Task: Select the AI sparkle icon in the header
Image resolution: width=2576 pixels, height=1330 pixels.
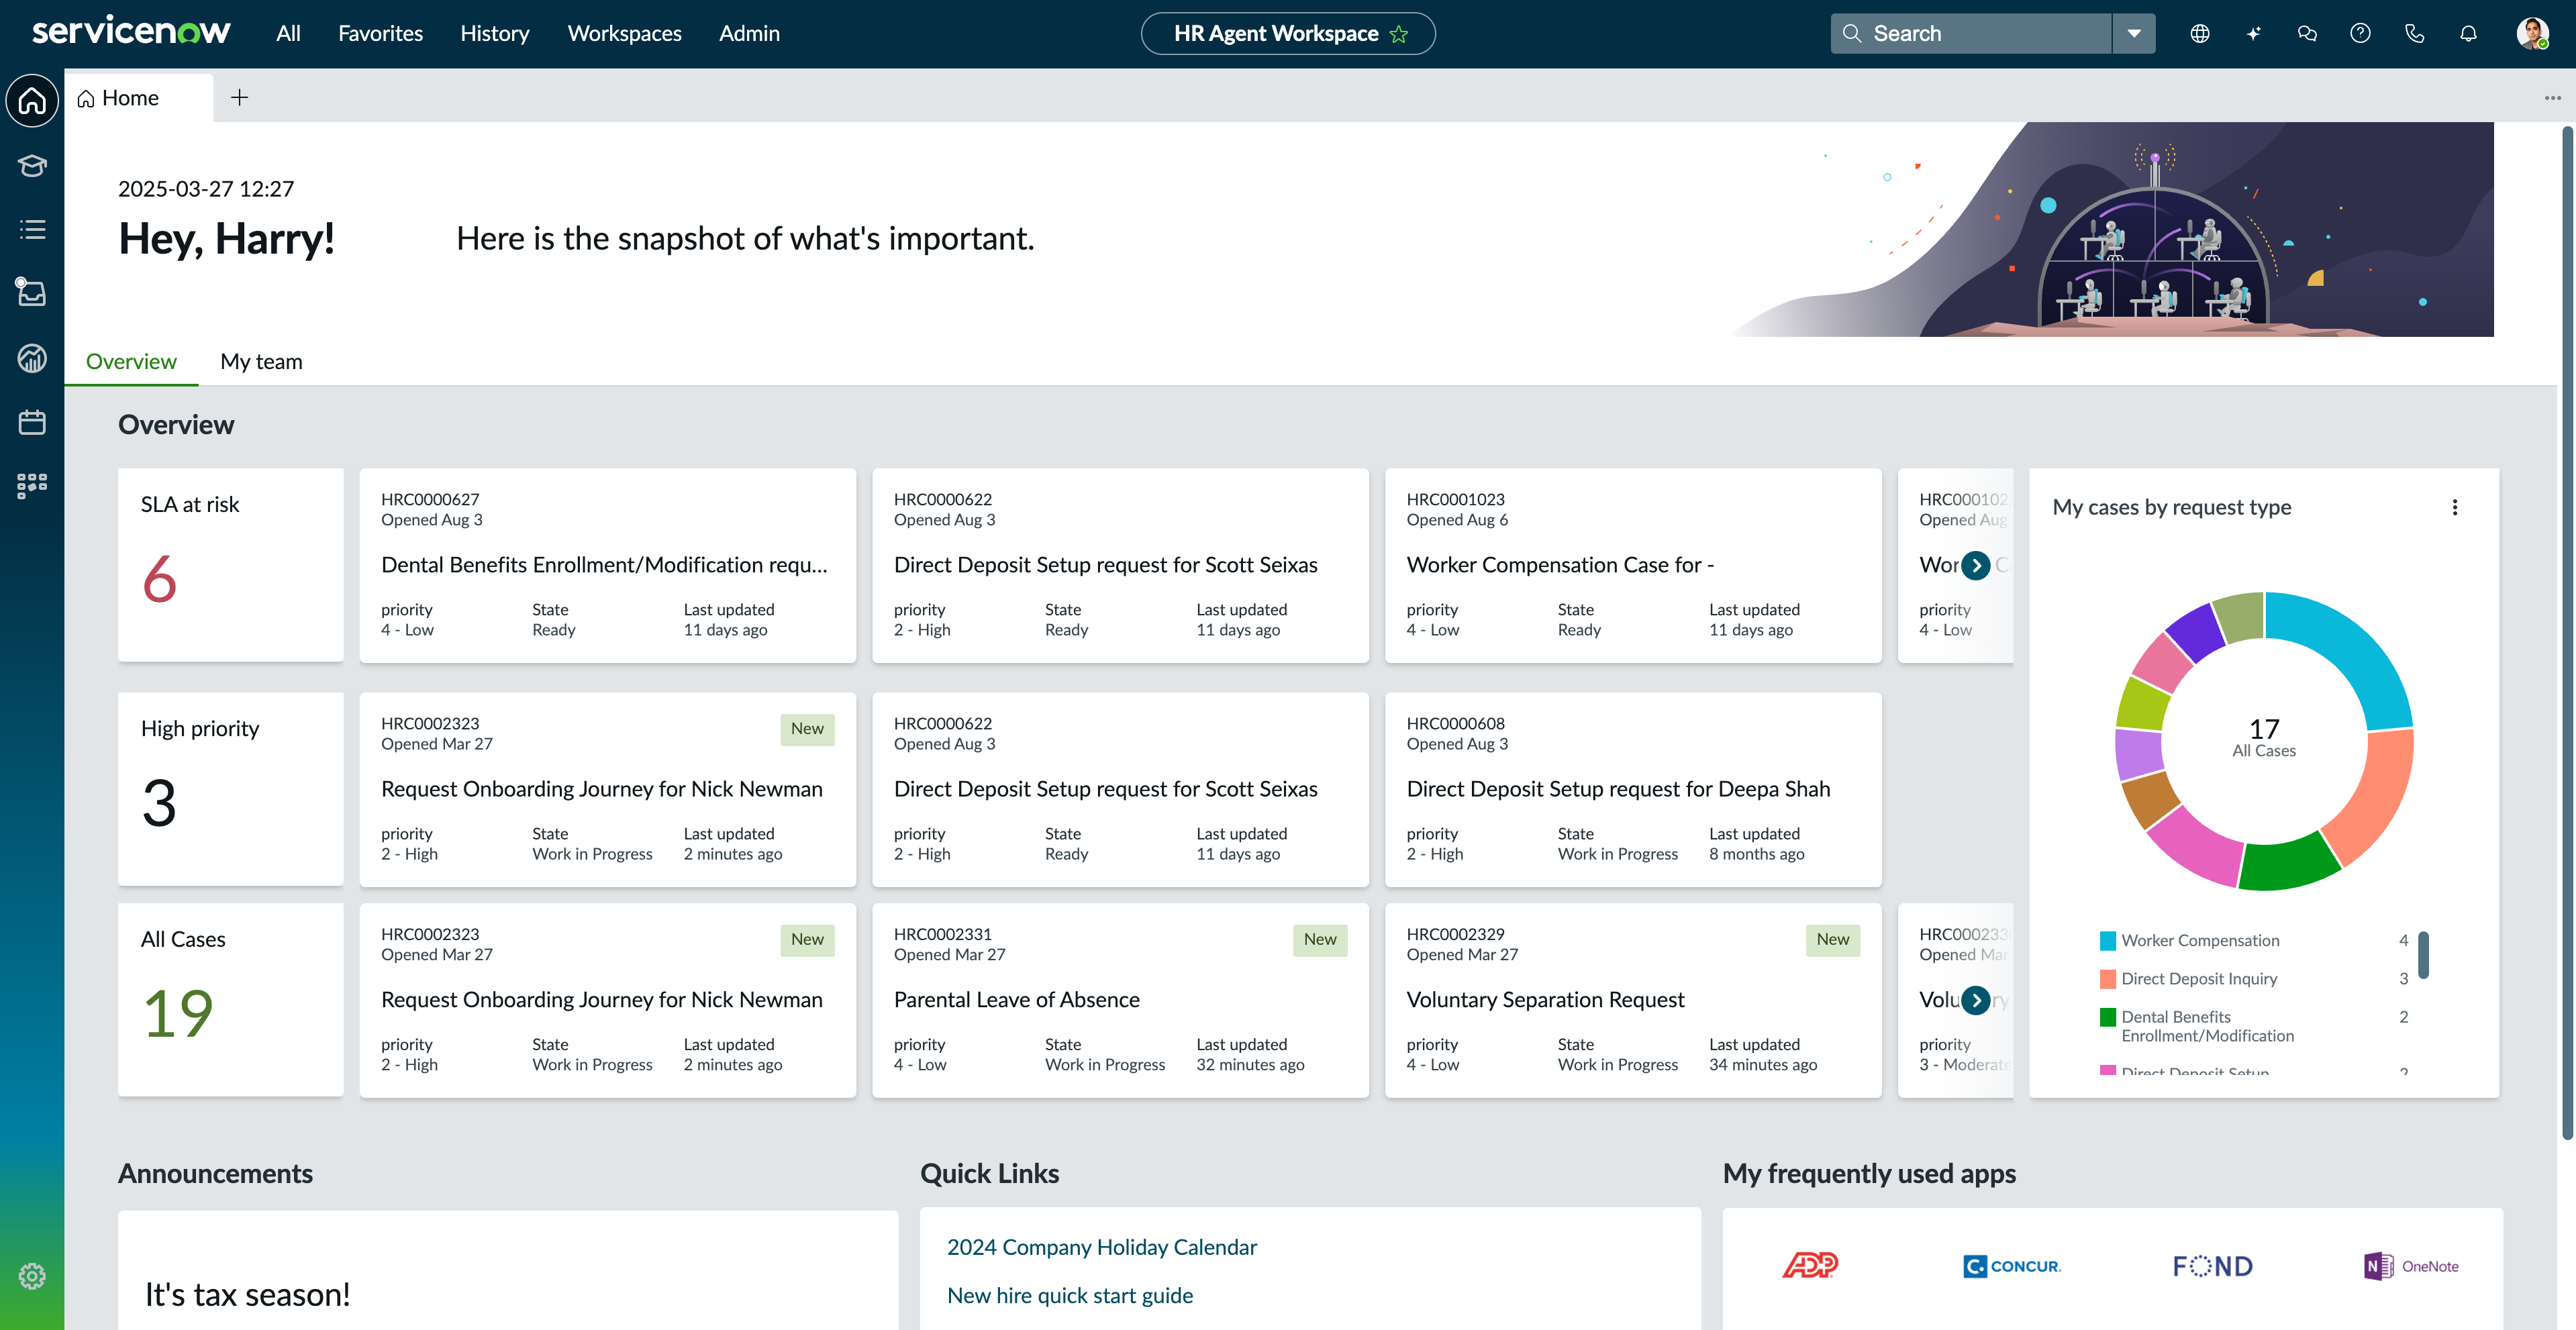Action: 2254,33
